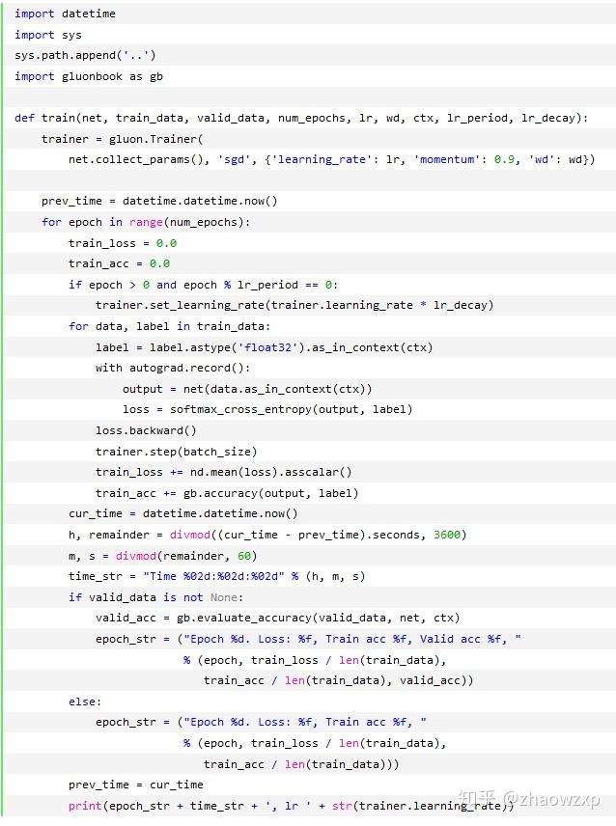The width and height of the screenshot is (616, 826).
Task: Click 'm, s = divmod(remainder, 60)' line
Action: click(162, 556)
